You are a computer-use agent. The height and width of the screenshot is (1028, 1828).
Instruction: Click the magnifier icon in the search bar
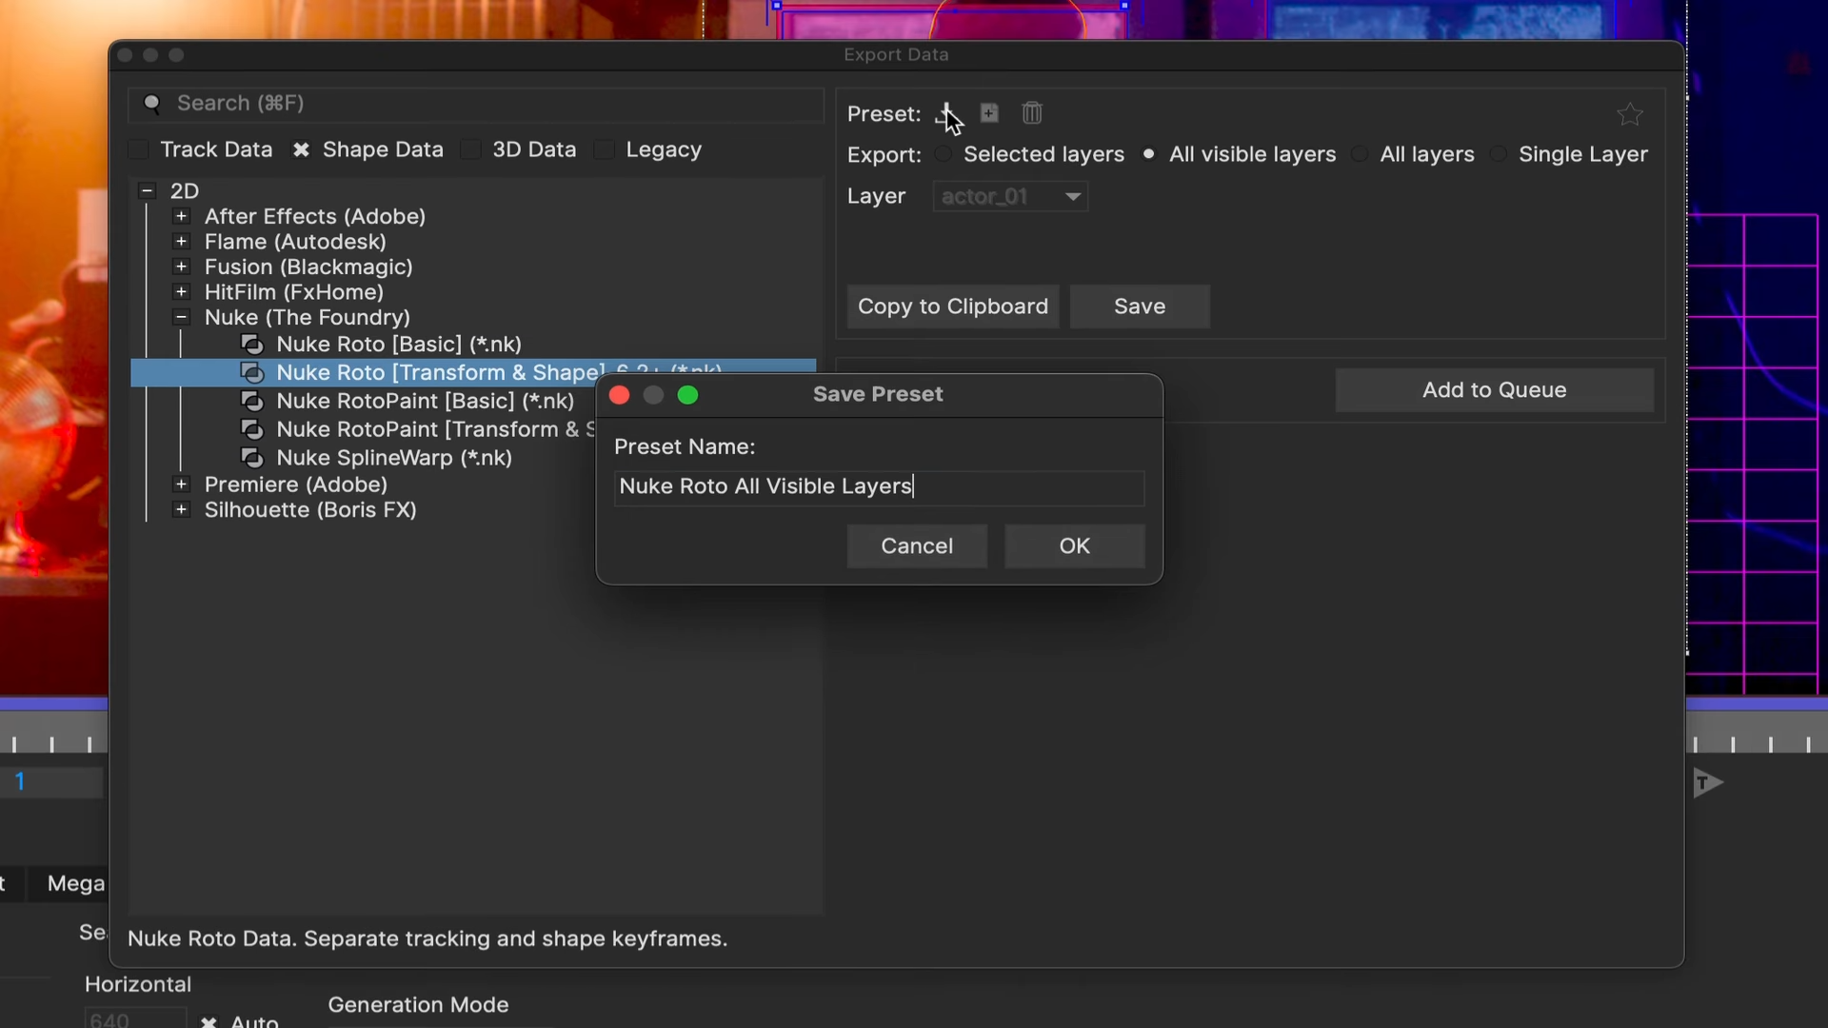click(x=151, y=103)
